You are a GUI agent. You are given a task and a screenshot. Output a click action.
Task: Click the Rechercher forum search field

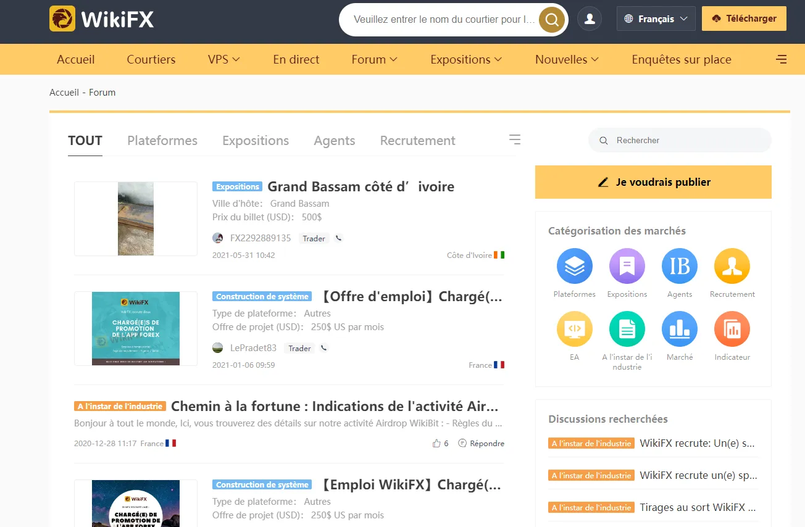(x=680, y=140)
